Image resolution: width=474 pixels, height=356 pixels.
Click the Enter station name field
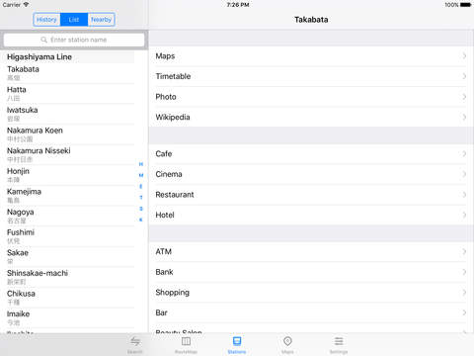[x=74, y=40]
